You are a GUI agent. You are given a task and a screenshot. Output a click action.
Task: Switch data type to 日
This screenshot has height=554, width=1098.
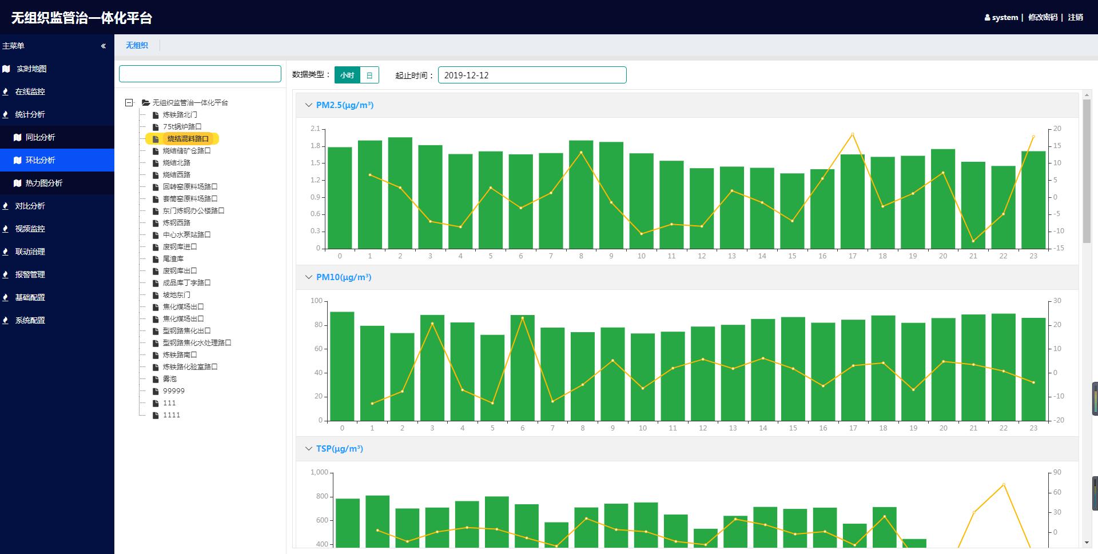click(x=369, y=75)
